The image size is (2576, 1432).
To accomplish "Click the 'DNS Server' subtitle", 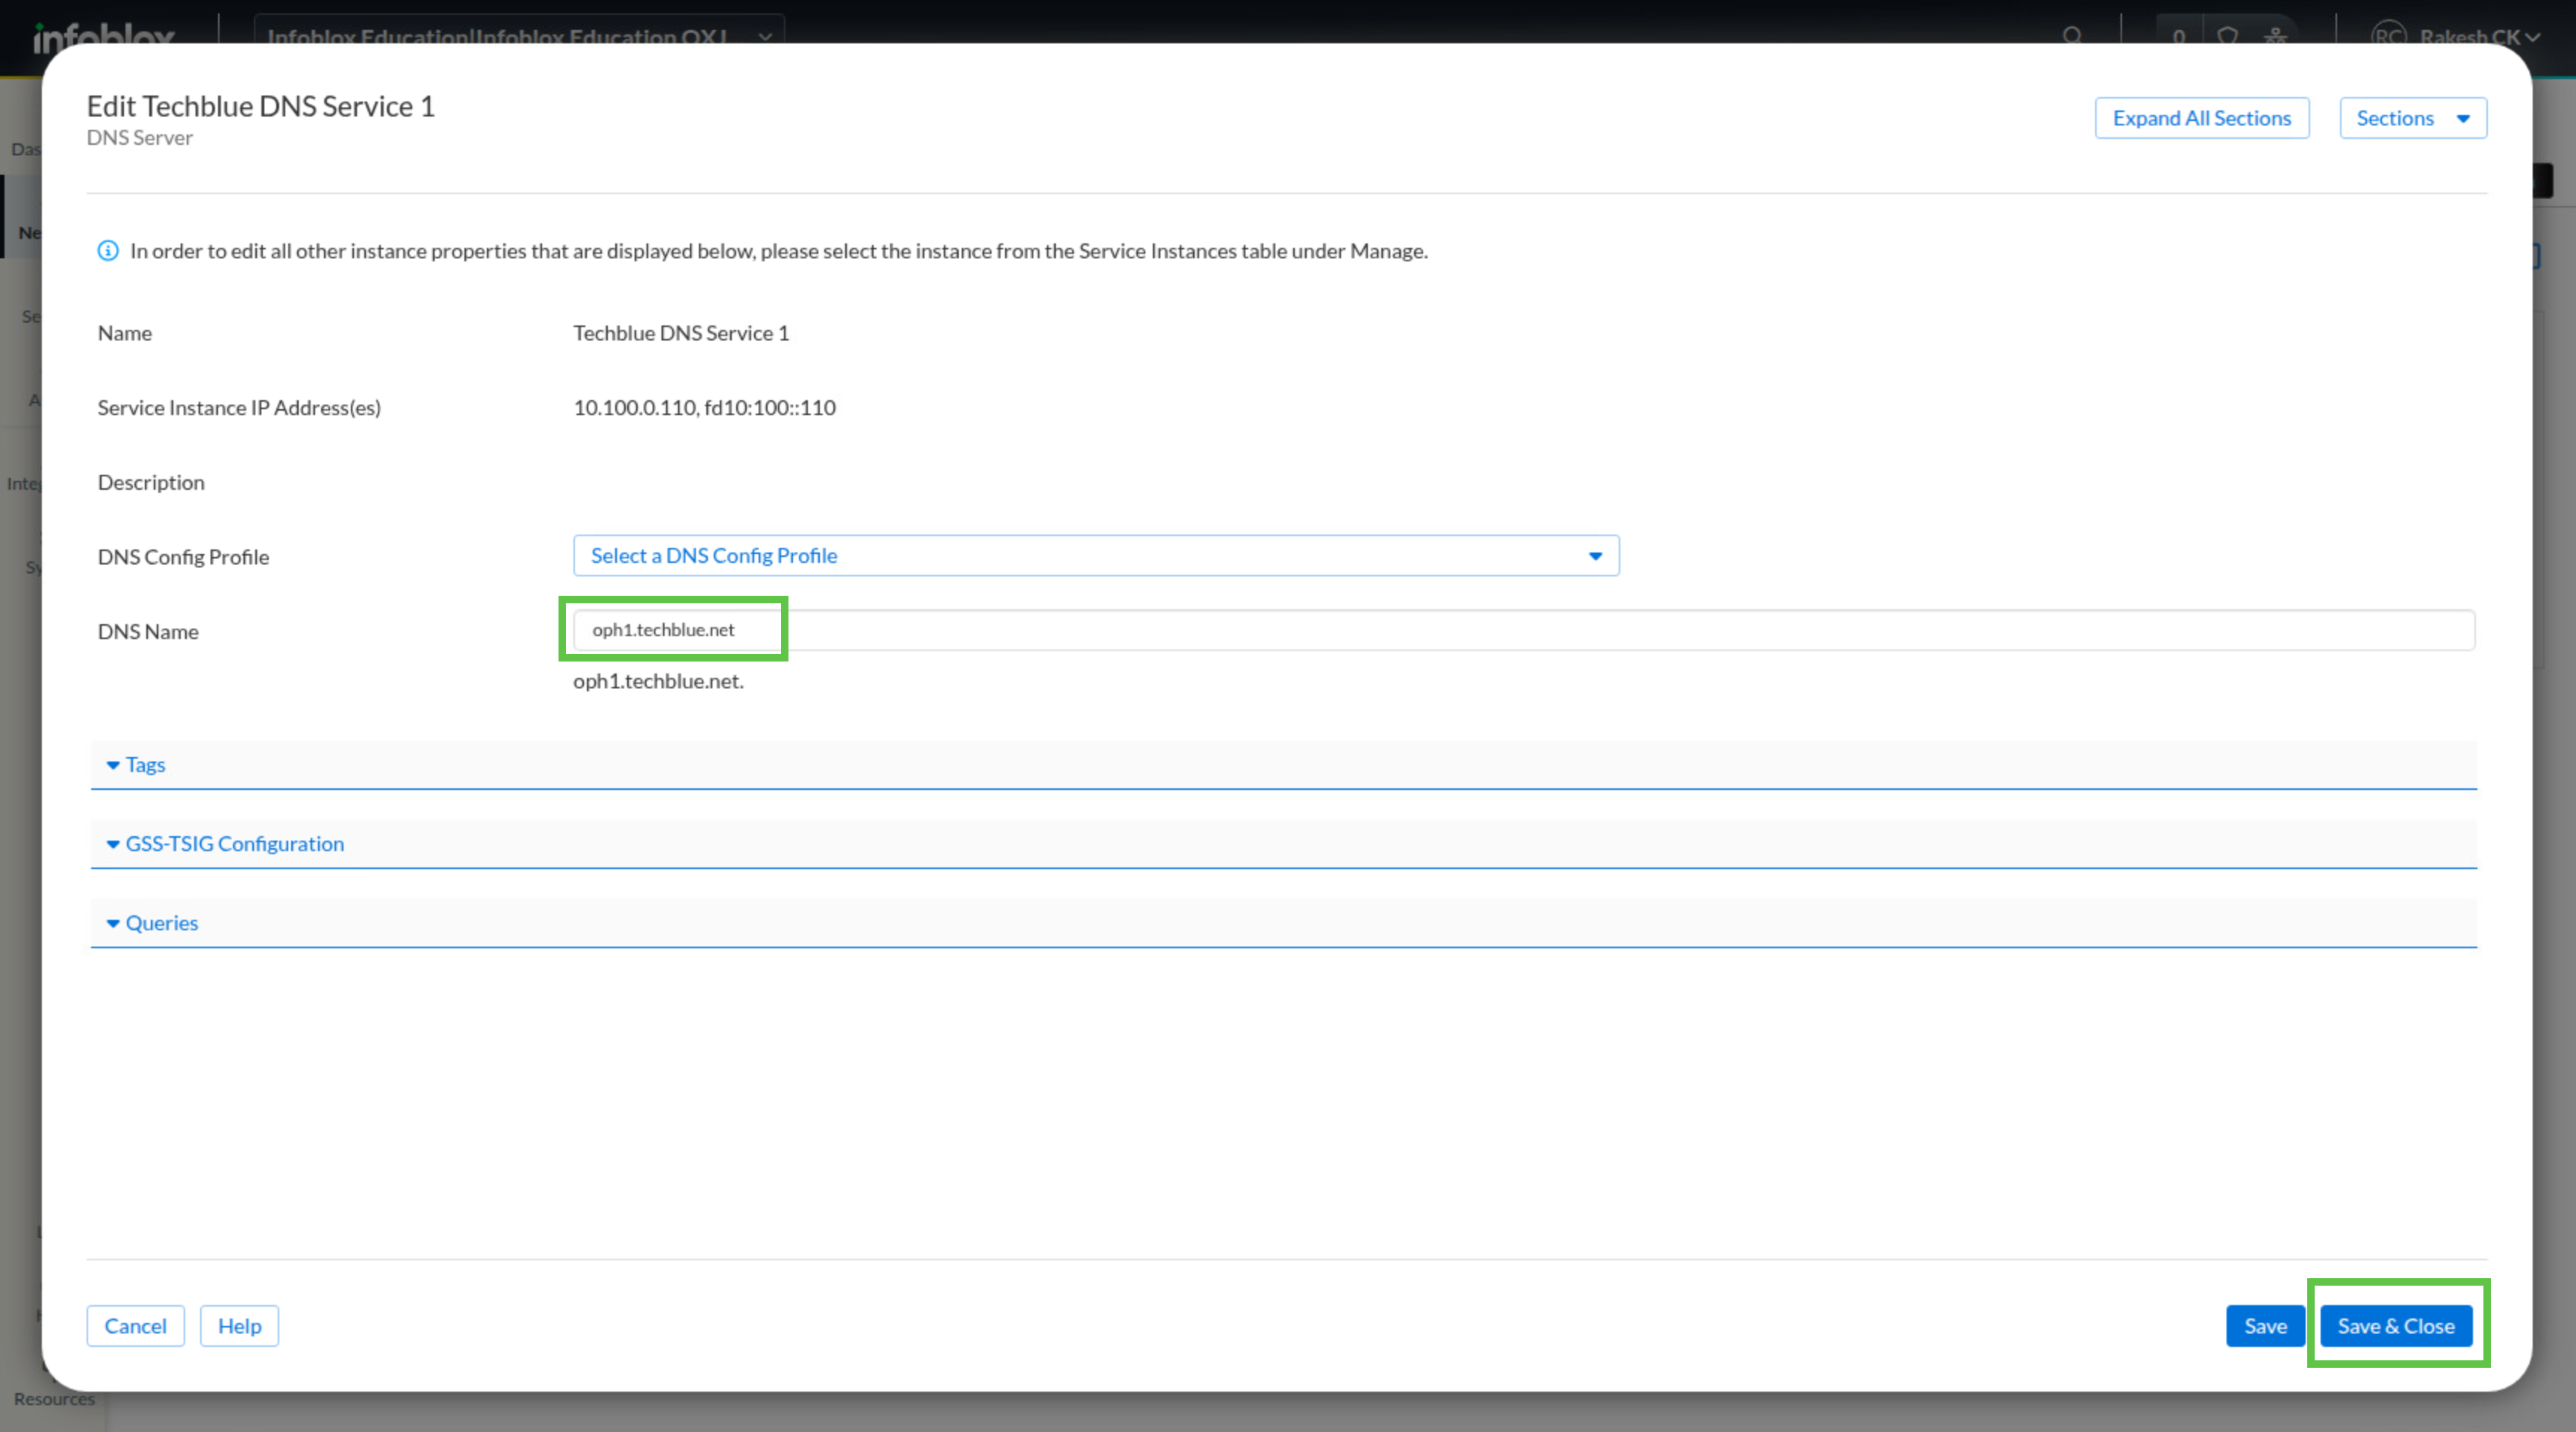I will tap(140, 138).
